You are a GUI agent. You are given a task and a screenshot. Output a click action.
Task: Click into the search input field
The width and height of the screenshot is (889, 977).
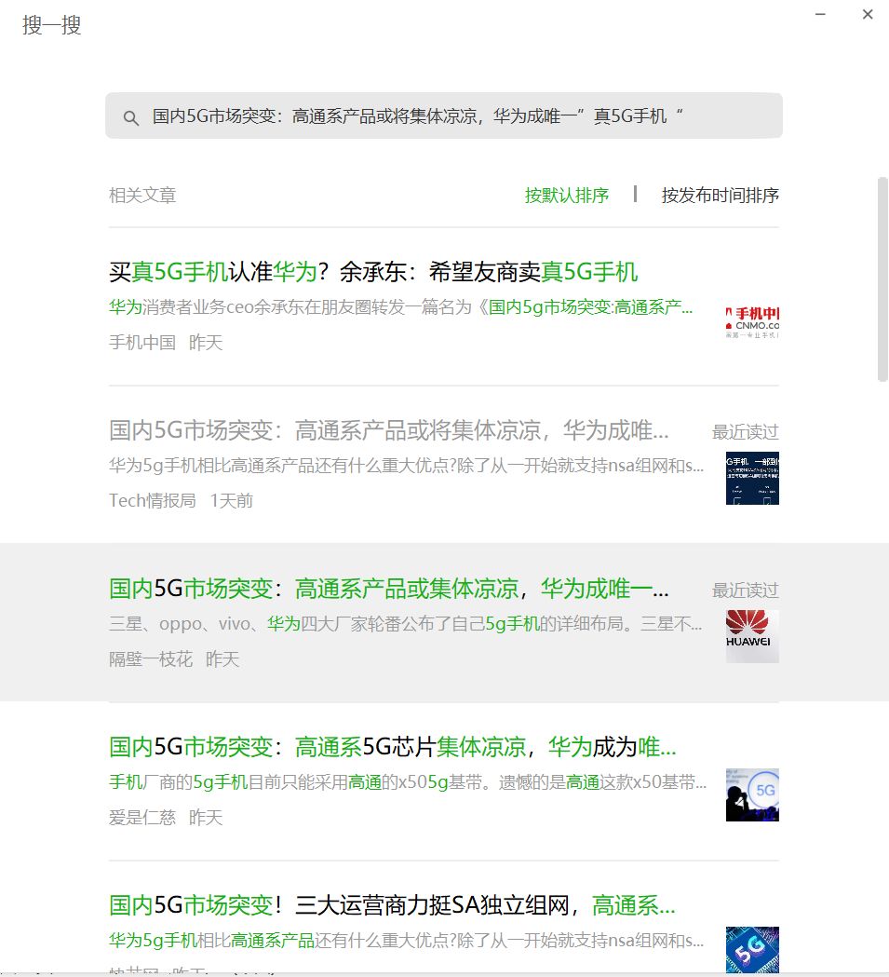click(x=443, y=115)
